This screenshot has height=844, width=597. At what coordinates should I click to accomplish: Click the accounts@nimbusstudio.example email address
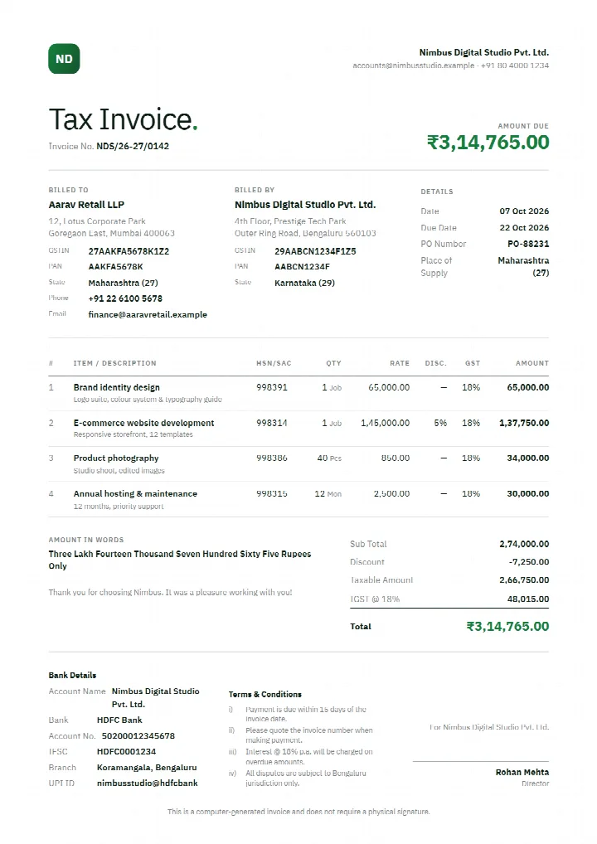click(x=414, y=65)
